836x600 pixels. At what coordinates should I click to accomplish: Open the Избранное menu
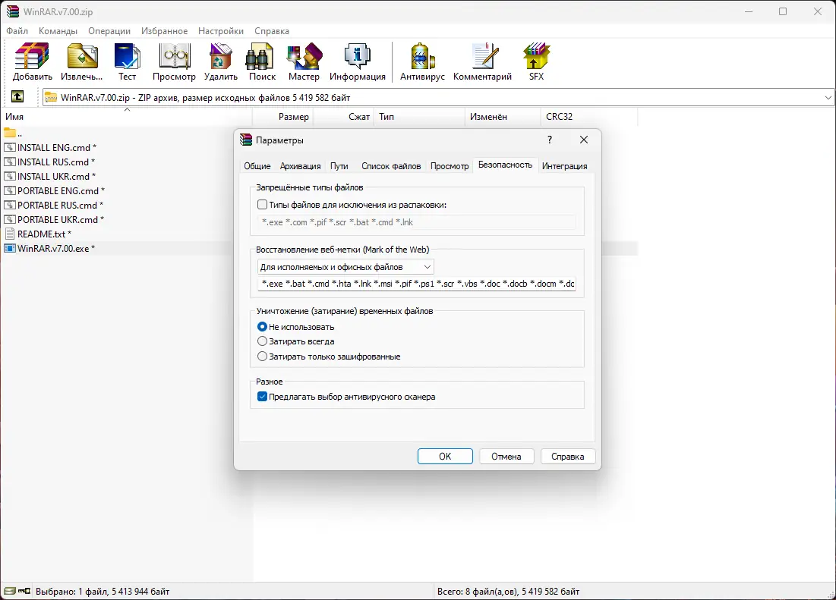pos(164,31)
